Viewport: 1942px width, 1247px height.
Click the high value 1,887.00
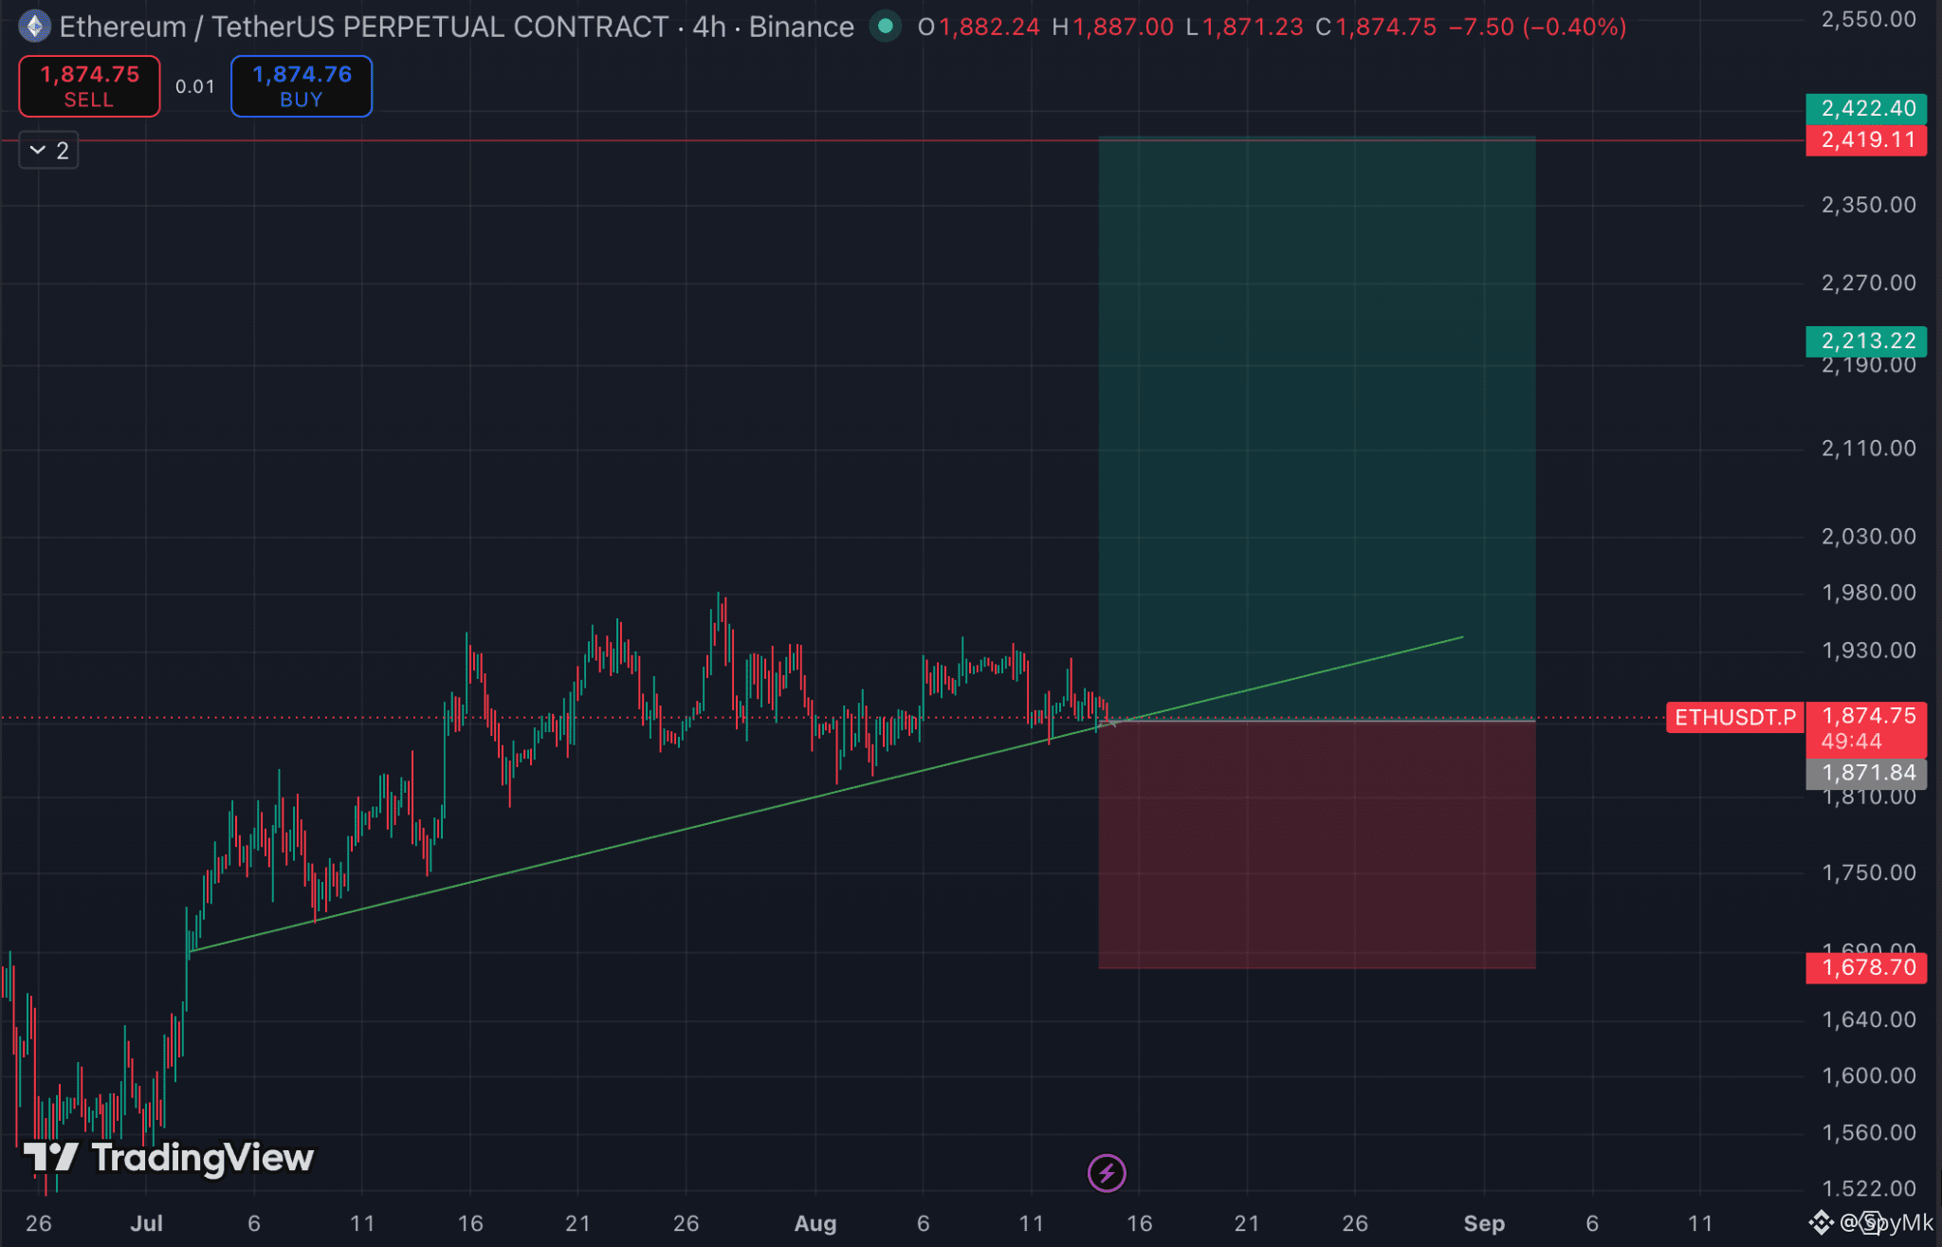click(1123, 27)
